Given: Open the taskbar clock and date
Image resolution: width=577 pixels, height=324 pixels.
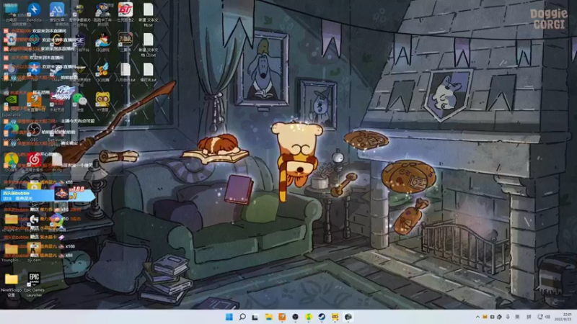Looking at the screenshot, I should coord(563,317).
